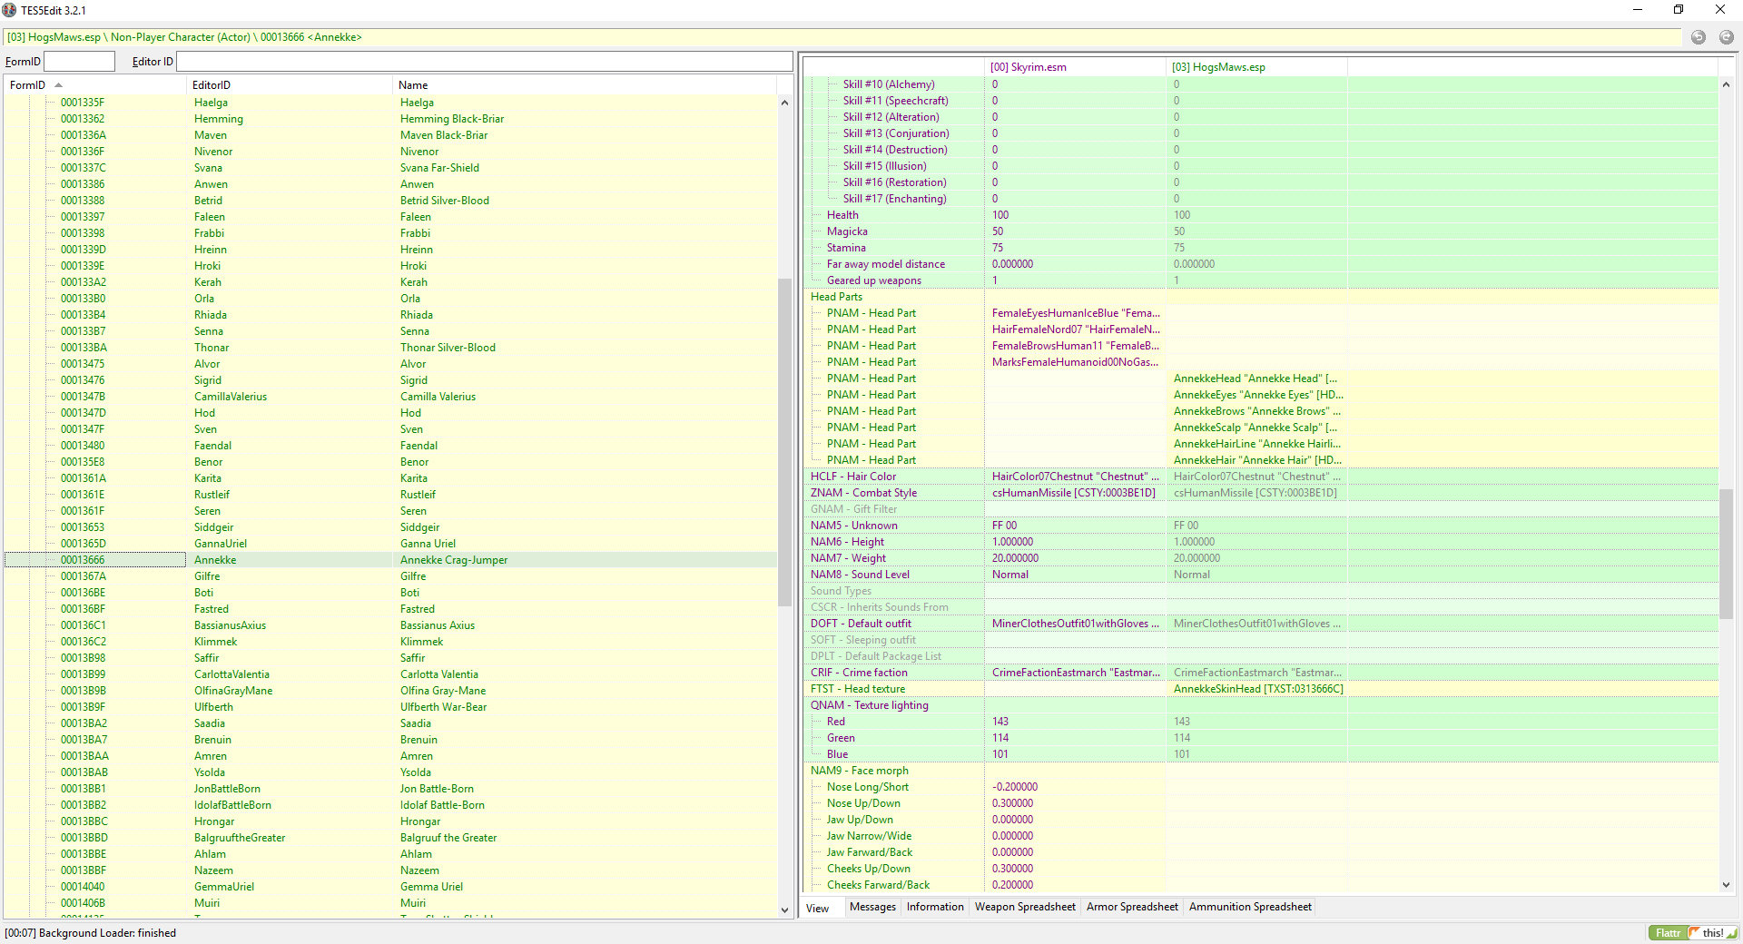Click the HCLF - Hair Color row
Viewport: 1743px width, 944px height.
(1261, 477)
